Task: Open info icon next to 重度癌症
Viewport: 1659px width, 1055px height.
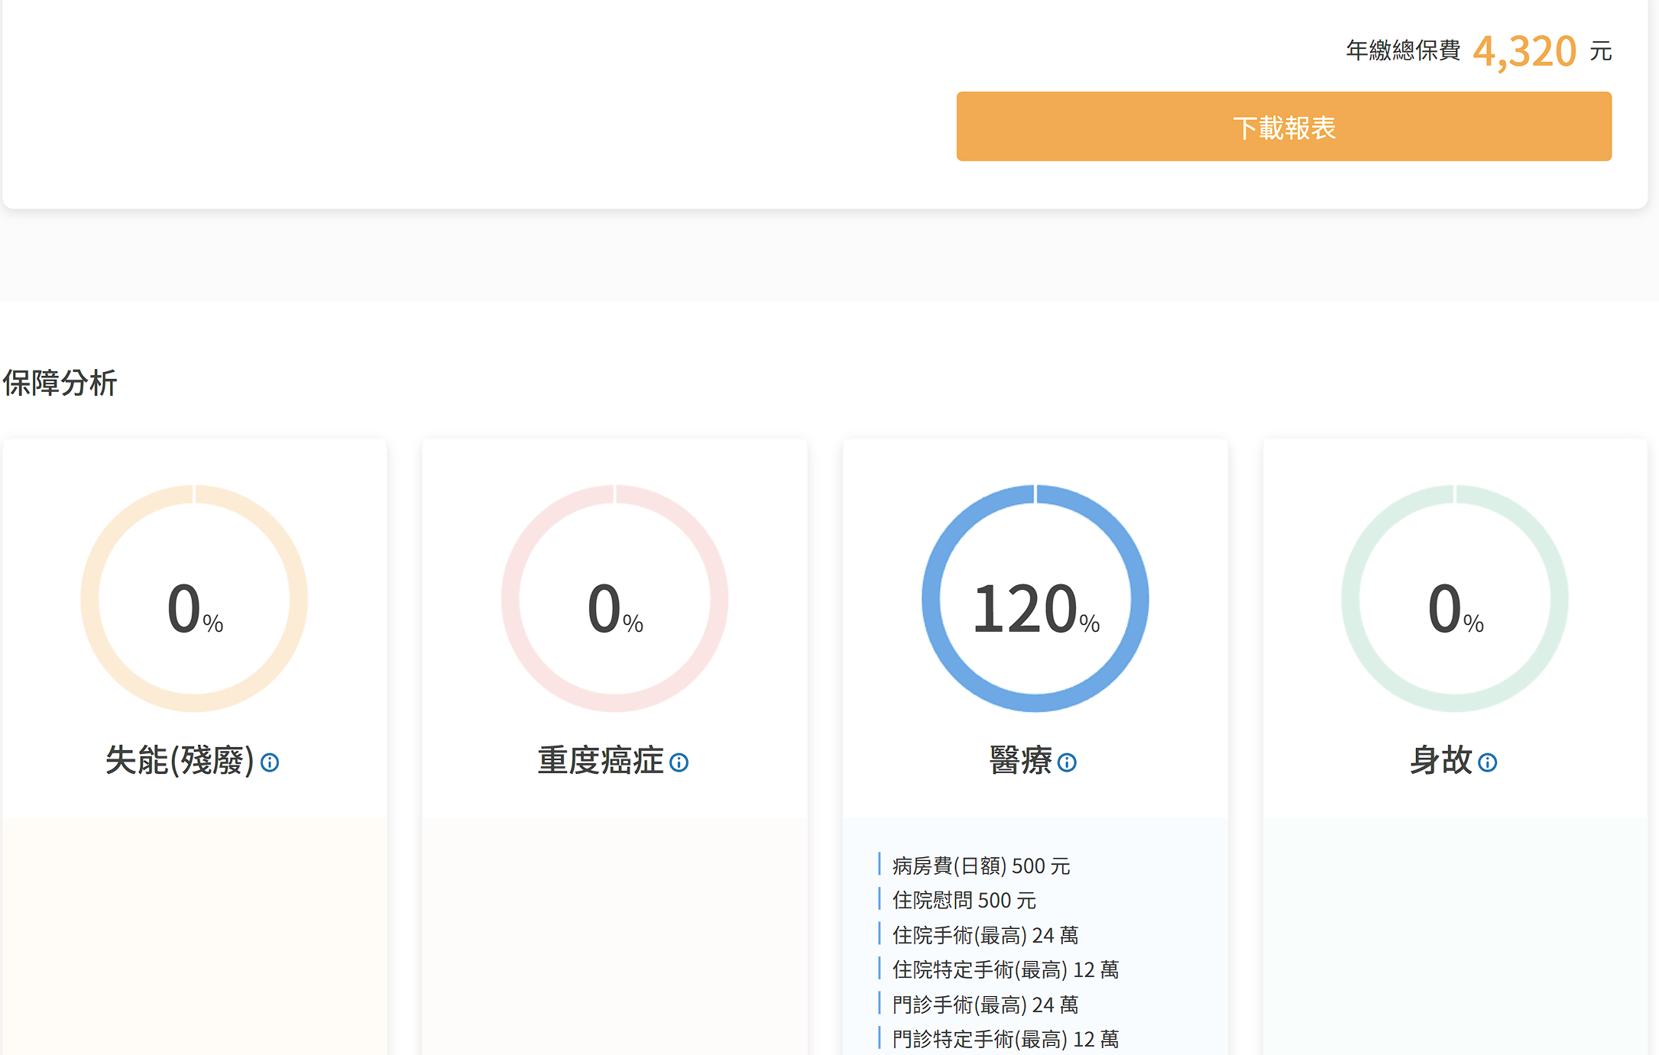Action: tap(679, 762)
